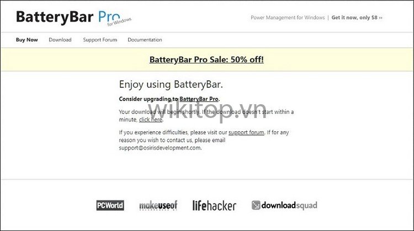
Task: Click the makeuseof logo
Action: coord(158,206)
